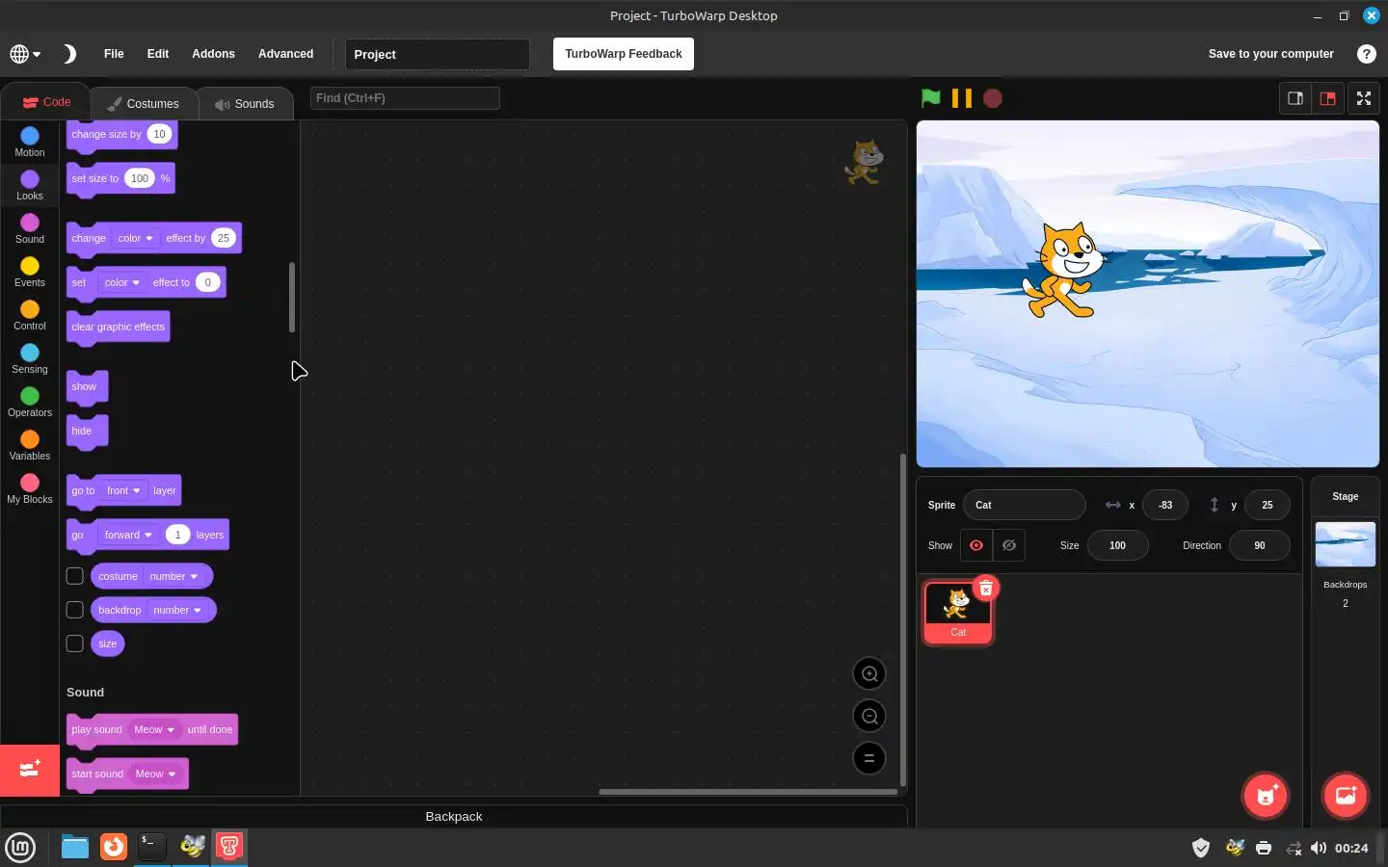Open the Firefox icon in taskbar
1388x867 pixels.
click(114, 847)
